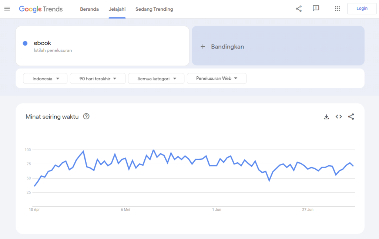Share the Minat seiring waktu chart
Screen dimensions: 379x239
pos(351,116)
